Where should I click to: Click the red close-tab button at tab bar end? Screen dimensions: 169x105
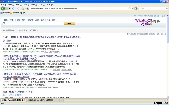coord(167,100)
